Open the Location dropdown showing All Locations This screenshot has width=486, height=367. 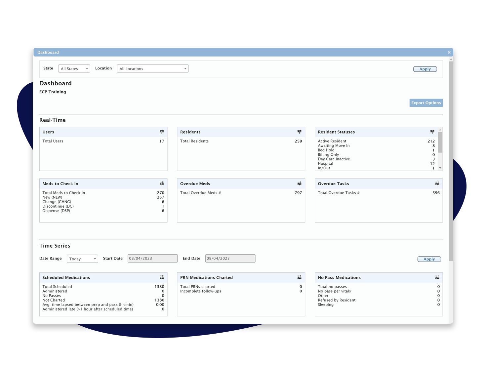click(152, 68)
